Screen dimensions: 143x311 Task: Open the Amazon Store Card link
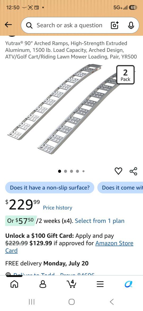click(x=69, y=247)
